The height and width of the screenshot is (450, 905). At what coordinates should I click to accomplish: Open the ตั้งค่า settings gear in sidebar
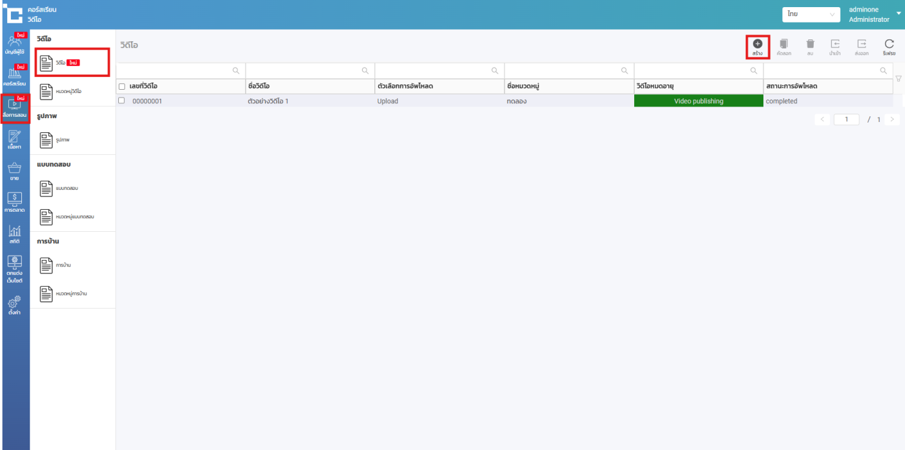pos(14,305)
